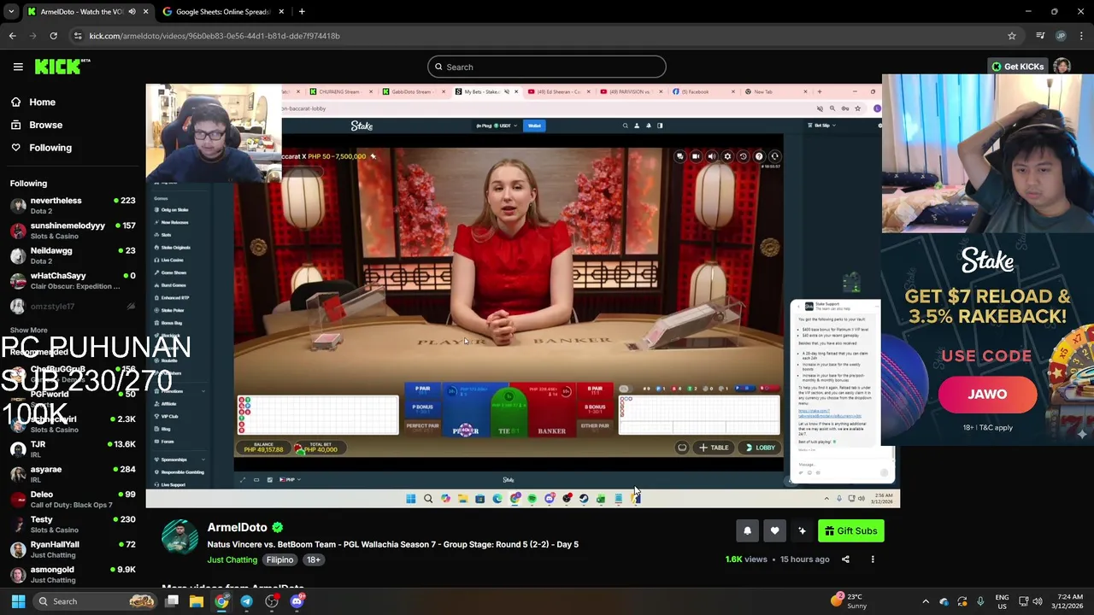
Task: Open asyarae recommended channel
Action: point(73,474)
